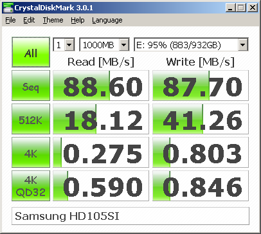Click the 4K write result 0.803
The image size is (261, 234).
point(201,152)
